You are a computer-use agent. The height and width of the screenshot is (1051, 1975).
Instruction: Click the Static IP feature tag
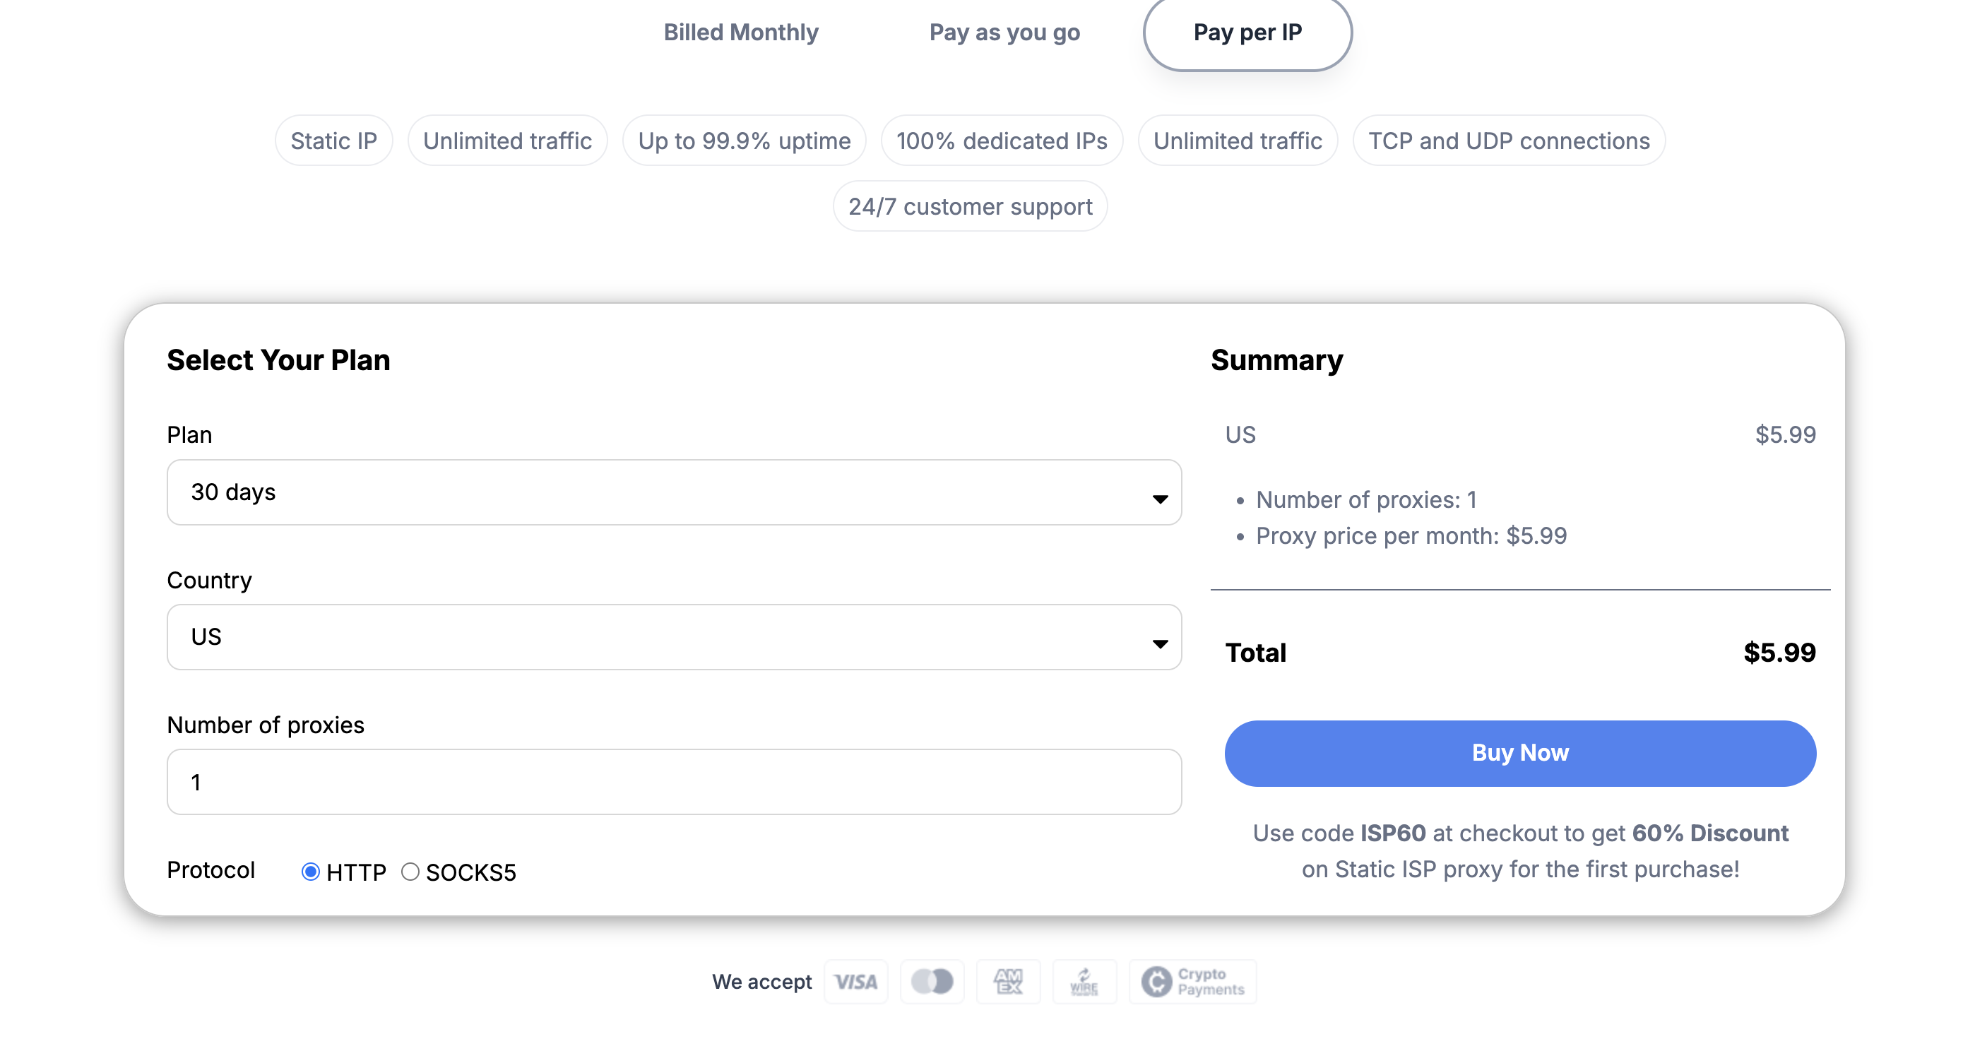[x=333, y=141]
